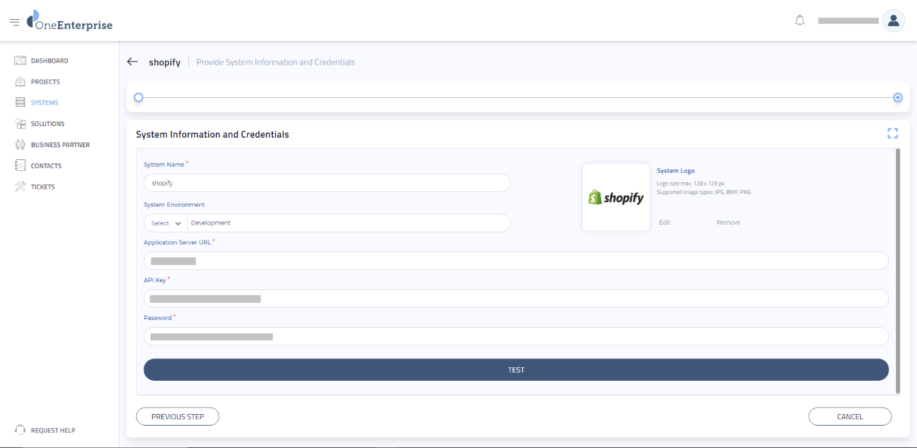Click inside the System Name input field
The width and height of the screenshot is (917, 448).
[x=327, y=182]
